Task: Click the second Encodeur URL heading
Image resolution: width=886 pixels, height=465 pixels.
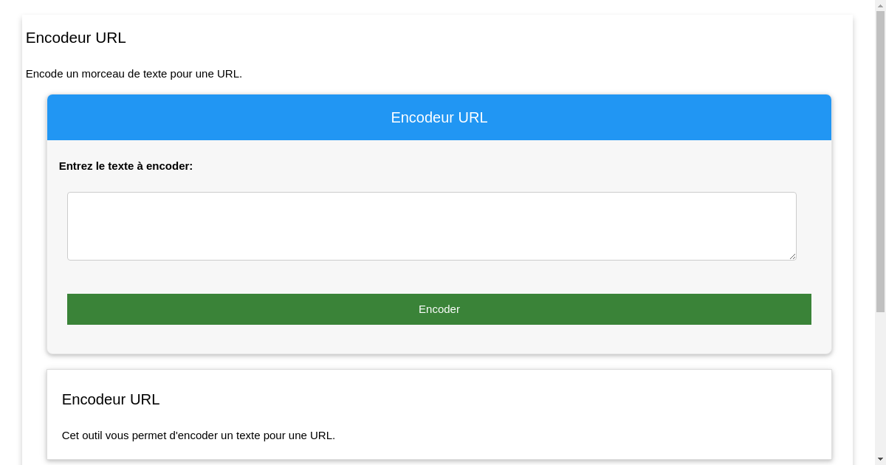Action: pos(110,399)
